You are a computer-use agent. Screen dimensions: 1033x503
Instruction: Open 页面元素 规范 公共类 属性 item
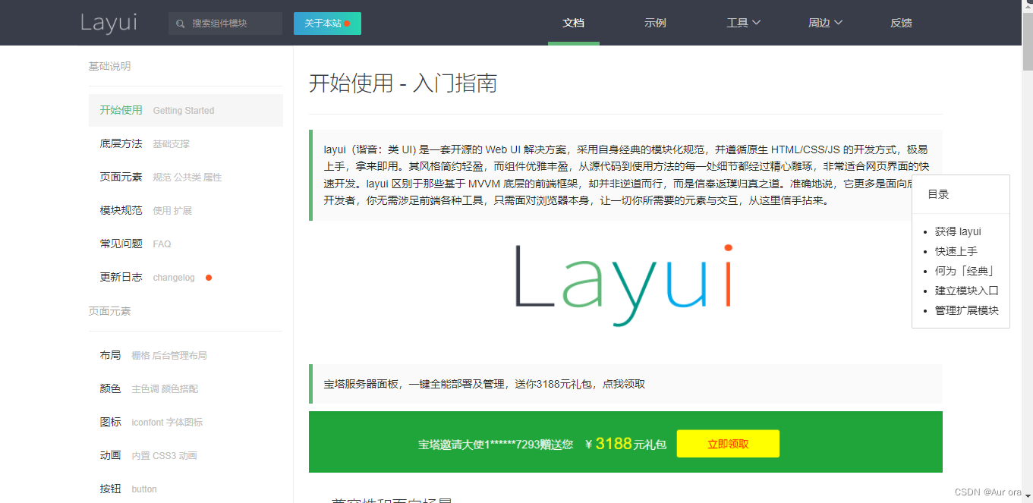[x=185, y=177]
